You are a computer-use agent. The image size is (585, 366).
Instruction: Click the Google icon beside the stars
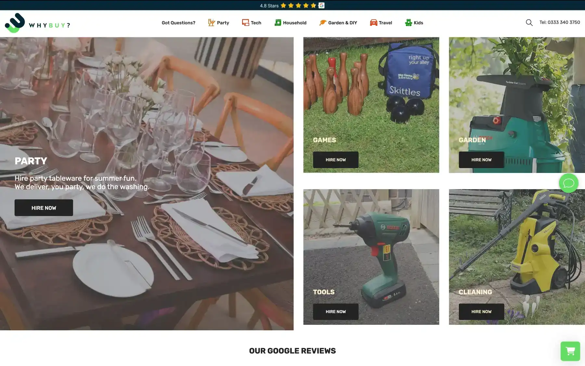pos(321,5)
